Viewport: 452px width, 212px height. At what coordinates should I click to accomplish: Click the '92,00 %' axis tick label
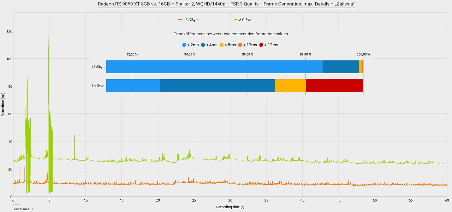[x=132, y=54]
